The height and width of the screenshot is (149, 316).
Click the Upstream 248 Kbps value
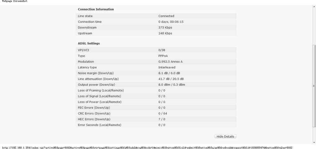pos(165,33)
